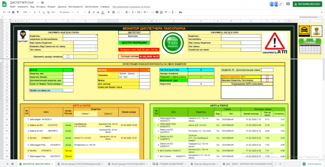This screenshot has width=325, height=167.
Task: Open the ГРАФИК calendar image
Action: [x=310, y=46]
